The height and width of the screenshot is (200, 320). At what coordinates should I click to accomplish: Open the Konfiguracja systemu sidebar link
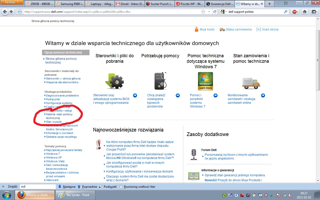tap(59, 103)
